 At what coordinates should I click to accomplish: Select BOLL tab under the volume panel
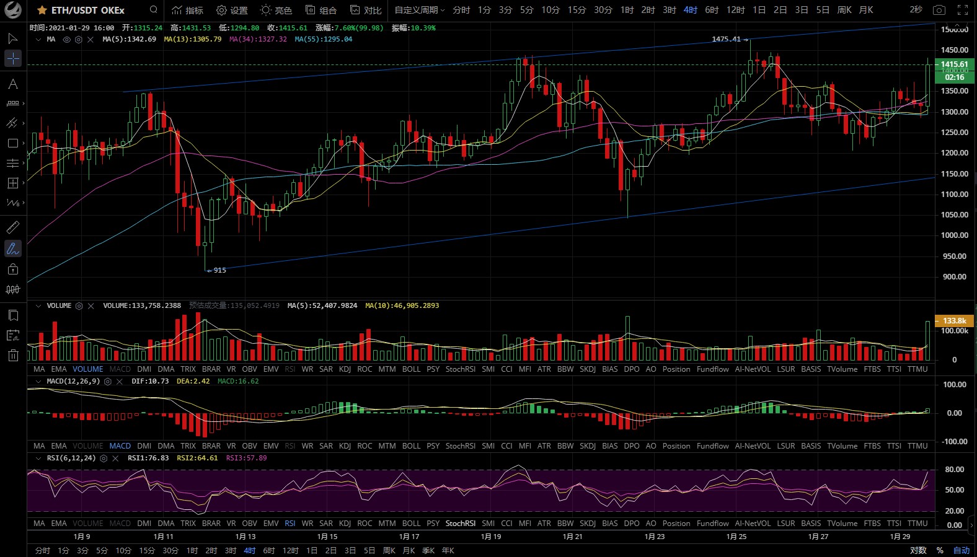click(411, 369)
